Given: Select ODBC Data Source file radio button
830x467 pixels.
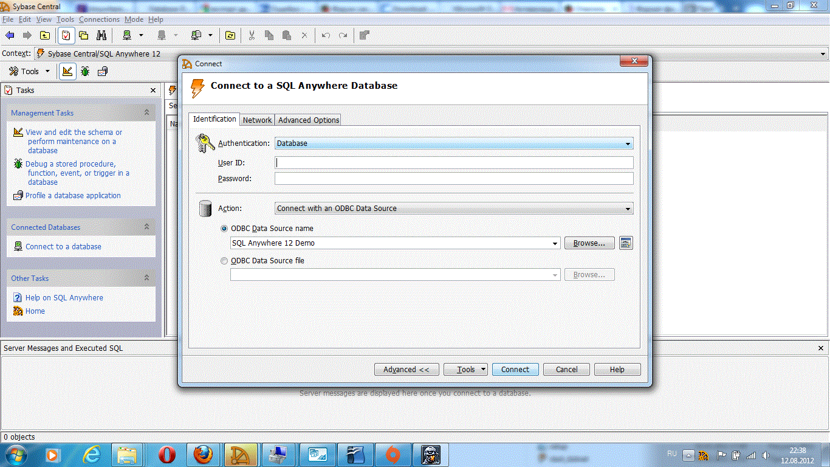Looking at the screenshot, I should coord(225,261).
